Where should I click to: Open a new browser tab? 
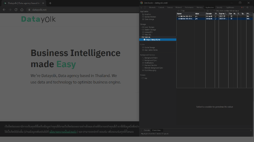click(x=50, y=3)
